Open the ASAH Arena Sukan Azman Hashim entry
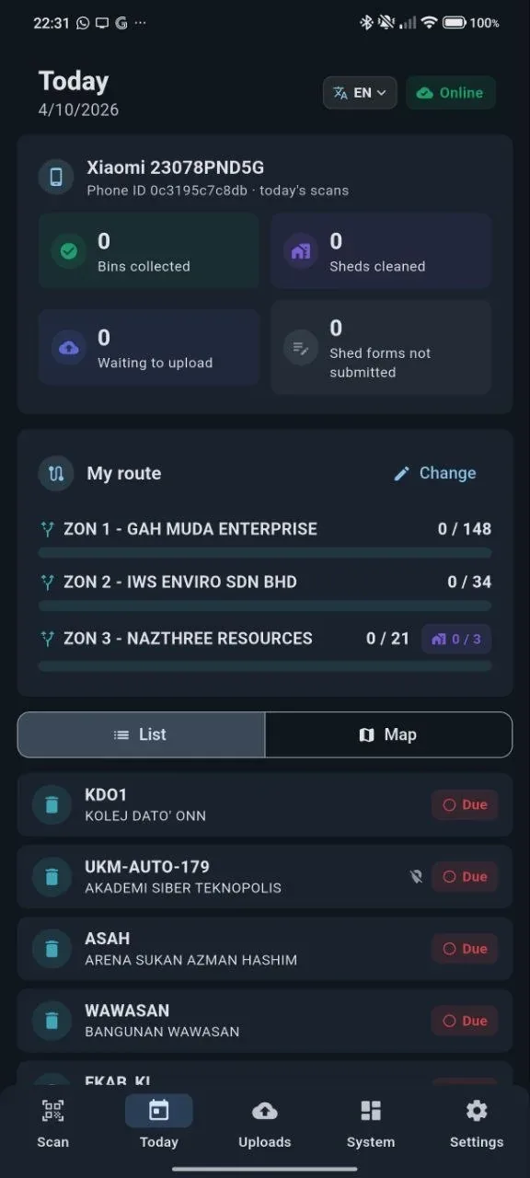Image resolution: width=530 pixels, height=1178 pixels. (265, 949)
